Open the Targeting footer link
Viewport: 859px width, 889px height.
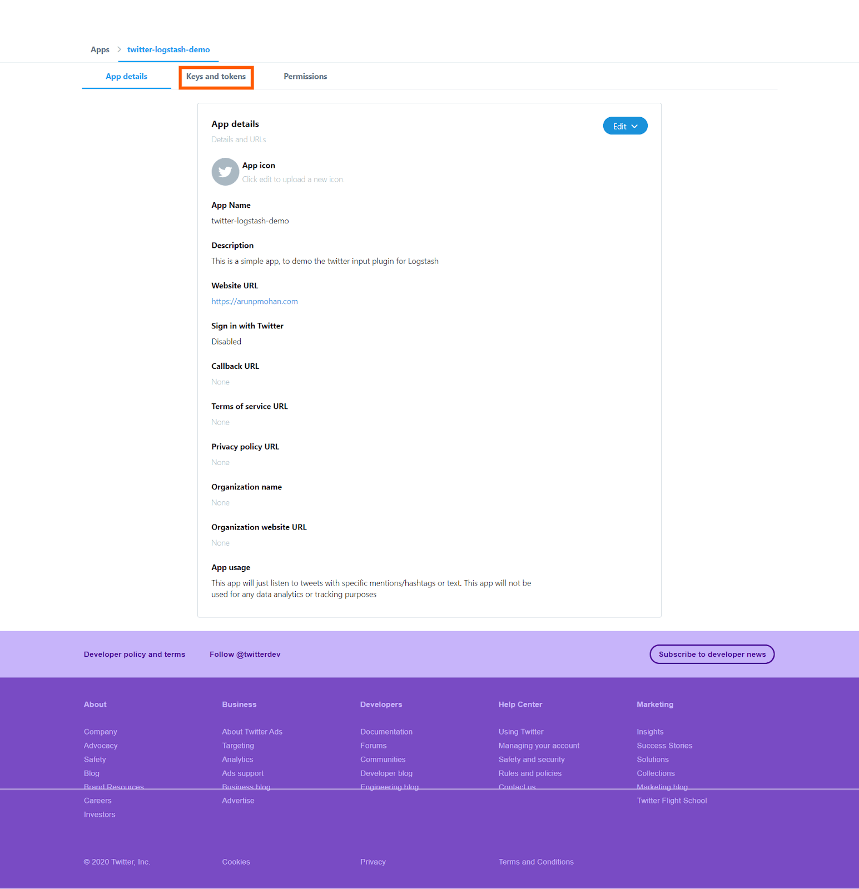point(238,746)
